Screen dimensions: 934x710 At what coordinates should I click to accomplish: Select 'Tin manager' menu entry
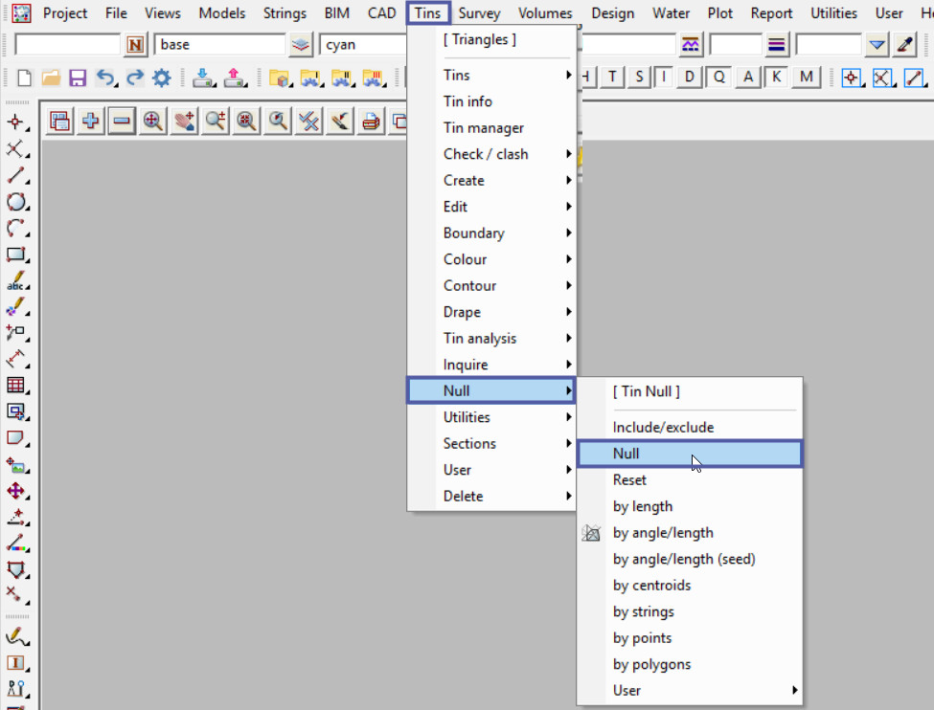pos(484,127)
